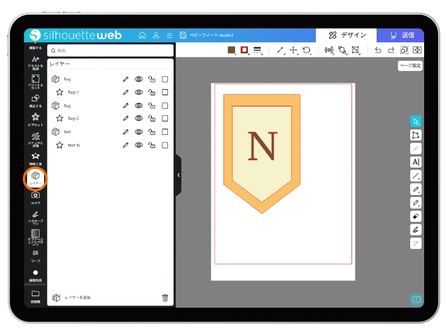447x335 pixels.
Task: Open the Warp tool
Action: 35,255
